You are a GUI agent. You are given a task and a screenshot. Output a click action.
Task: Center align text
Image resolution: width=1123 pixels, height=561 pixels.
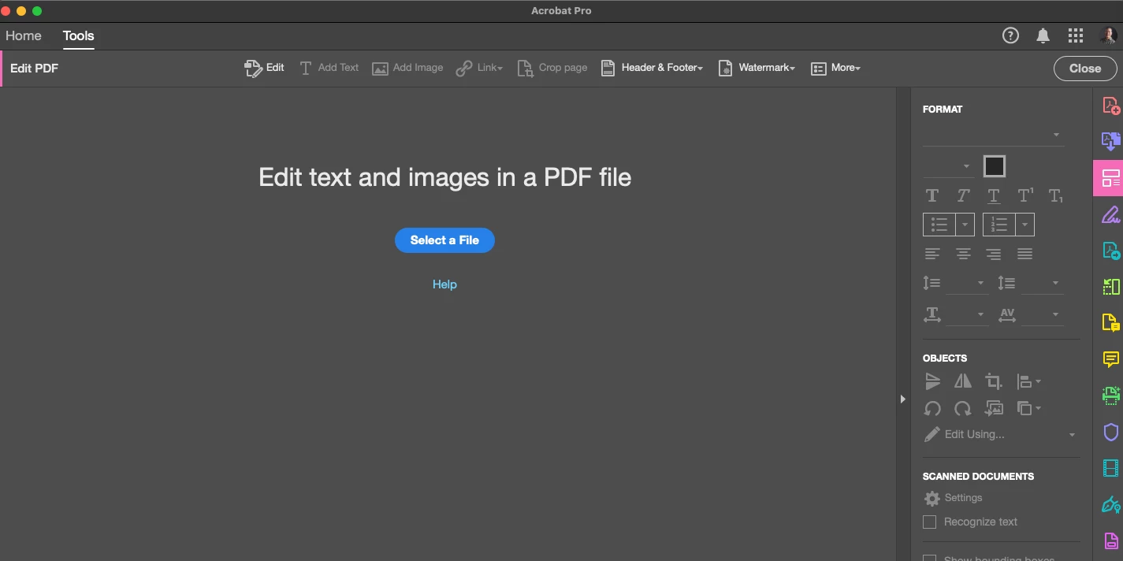[x=963, y=254]
